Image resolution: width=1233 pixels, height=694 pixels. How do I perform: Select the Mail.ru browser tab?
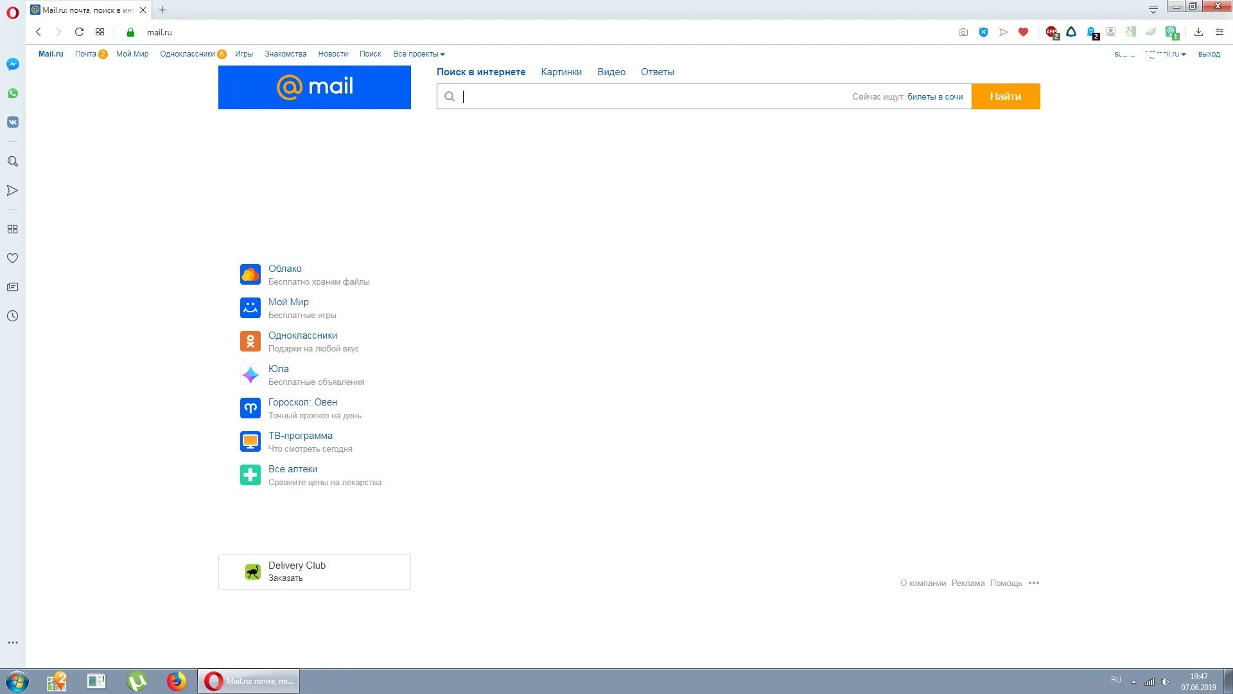pos(87,10)
